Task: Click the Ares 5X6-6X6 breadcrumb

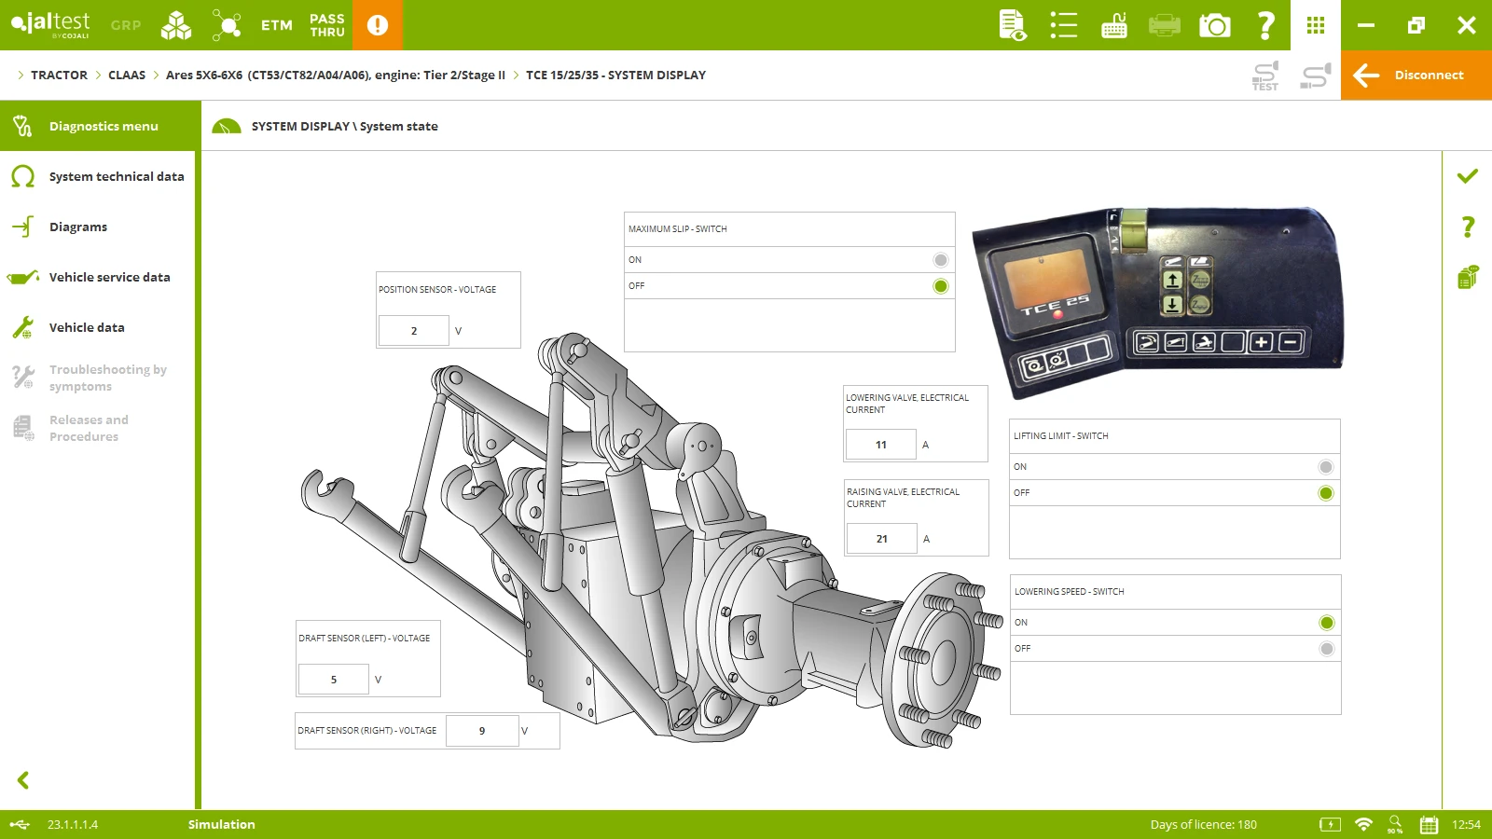Action: [x=336, y=76]
